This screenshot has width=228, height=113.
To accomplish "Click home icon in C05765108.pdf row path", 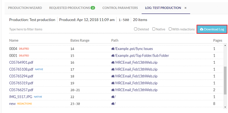I will [113, 69].
